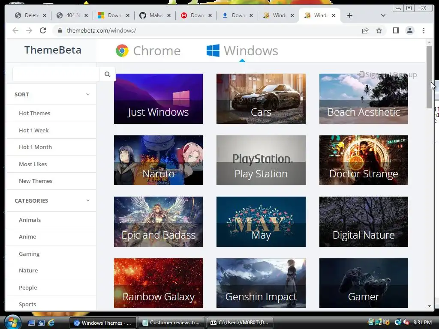Open the Play Station theme
Viewport: 439px width, 329px height.
(261, 160)
